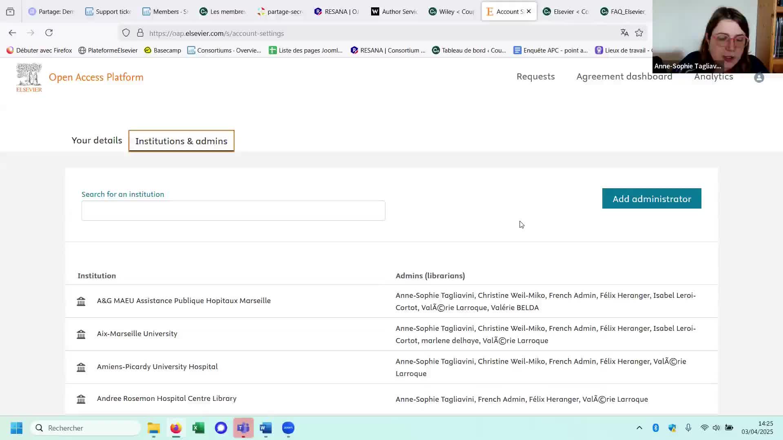Click the Search for an institution field
Viewport: 783px width, 440px height.
[233, 211]
